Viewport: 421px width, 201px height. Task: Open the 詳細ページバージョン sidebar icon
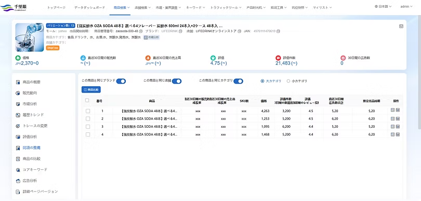pyautogui.click(x=18, y=192)
